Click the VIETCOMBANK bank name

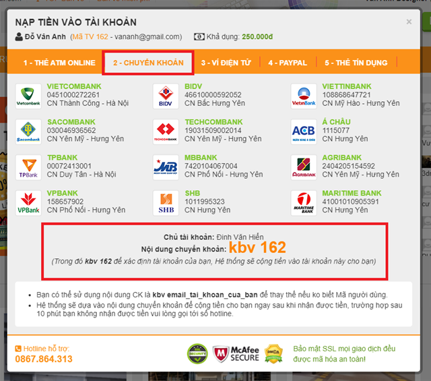coord(74,86)
